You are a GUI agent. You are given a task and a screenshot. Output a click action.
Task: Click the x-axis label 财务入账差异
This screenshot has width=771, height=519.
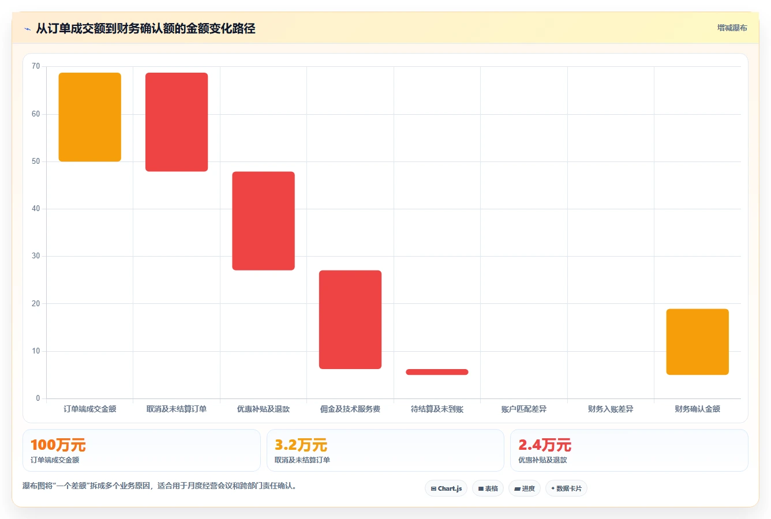point(611,409)
